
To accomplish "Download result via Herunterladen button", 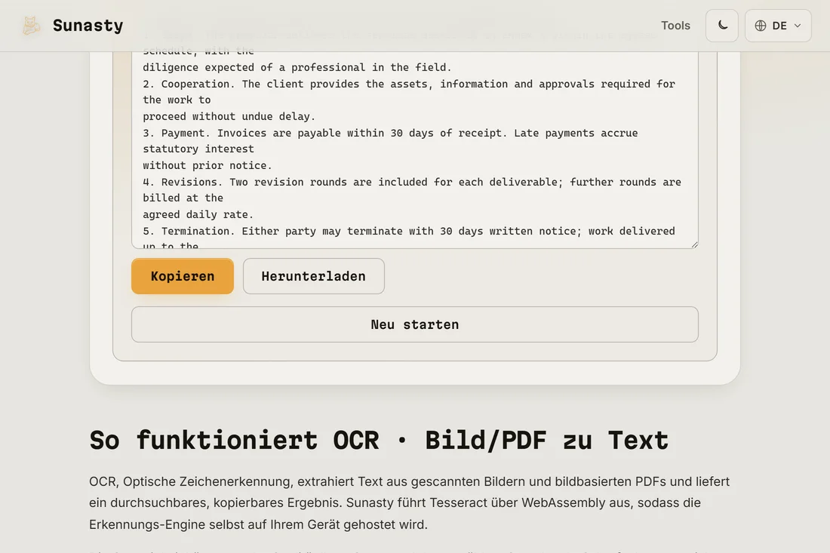I will [313, 276].
